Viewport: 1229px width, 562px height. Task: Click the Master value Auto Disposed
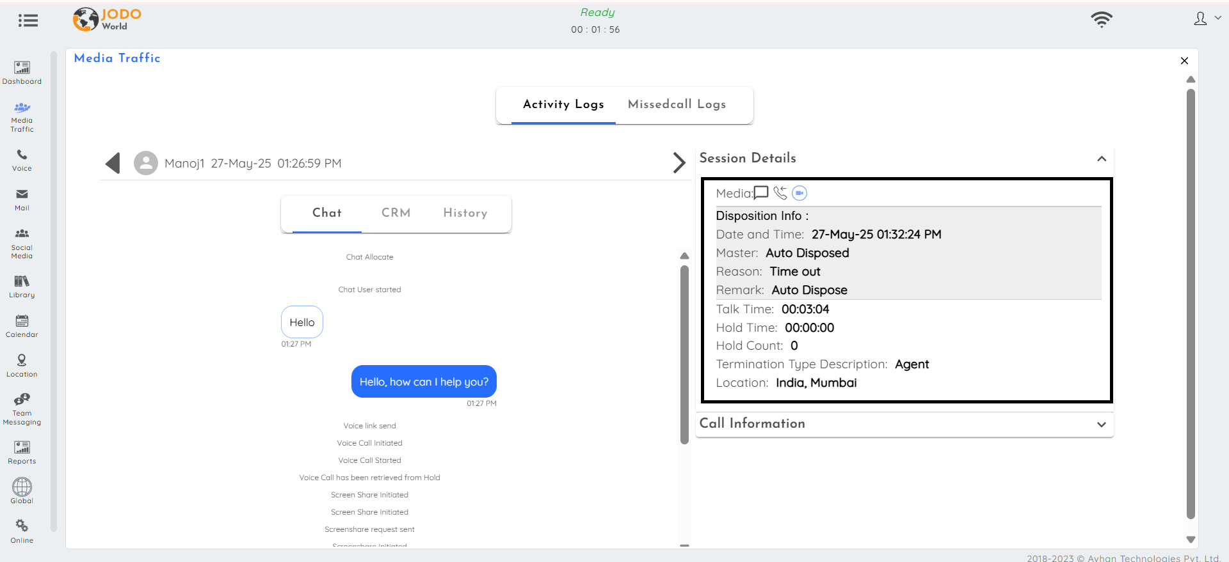(807, 253)
